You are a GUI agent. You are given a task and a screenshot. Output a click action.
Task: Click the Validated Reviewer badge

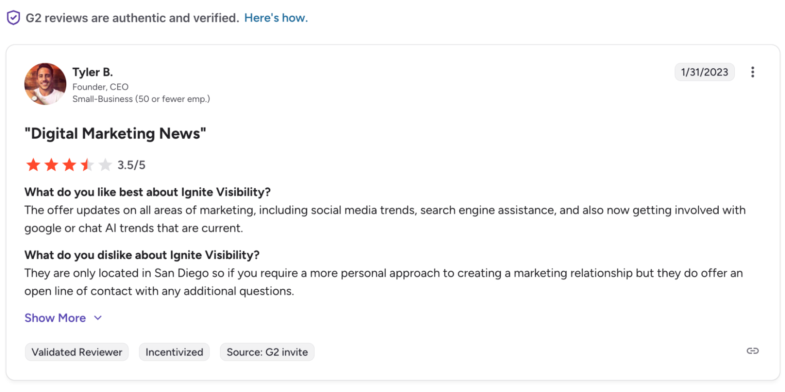[77, 352]
